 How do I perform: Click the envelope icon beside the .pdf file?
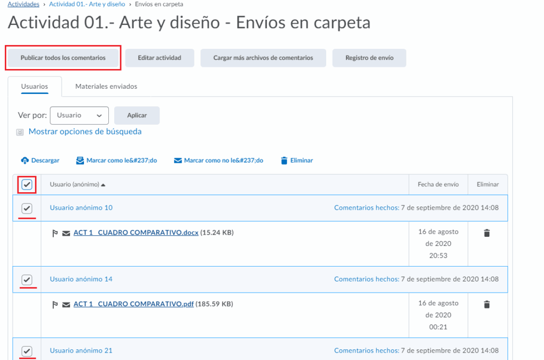point(66,305)
